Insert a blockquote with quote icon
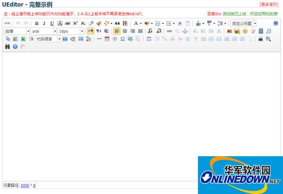The width and height of the screenshot is (283, 194). pos(117,23)
